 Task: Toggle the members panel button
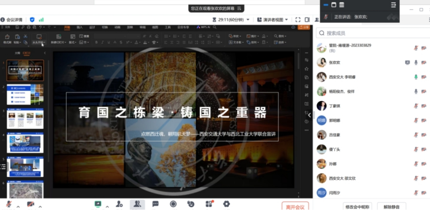pyautogui.click(x=137, y=204)
